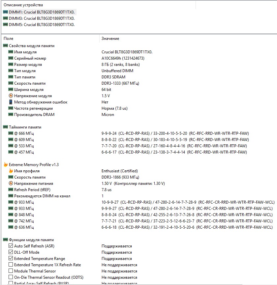The width and height of the screenshot is (277, 285).
Task: Click the DIMM1 memory chip icon
Action: tap(6, 12)
